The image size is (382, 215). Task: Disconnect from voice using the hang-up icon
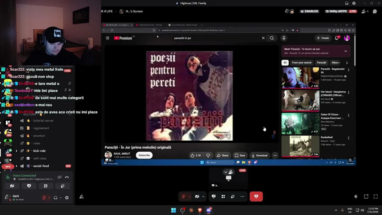(67, 177)
